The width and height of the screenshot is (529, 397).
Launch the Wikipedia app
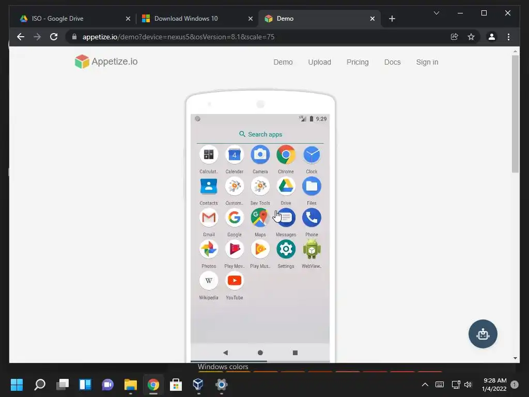(209, 281)
